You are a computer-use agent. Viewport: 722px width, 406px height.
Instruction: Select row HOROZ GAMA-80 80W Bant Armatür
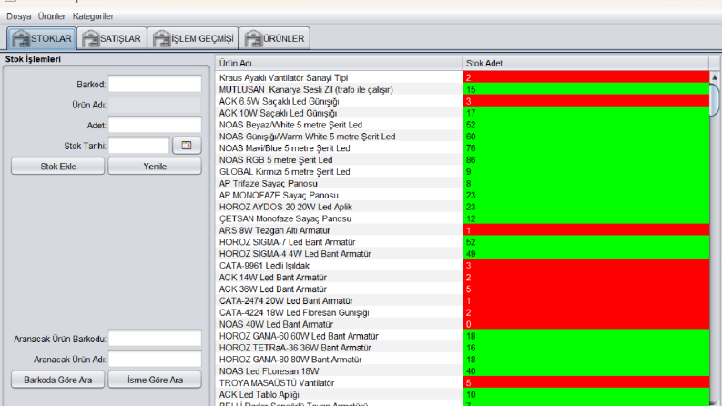(463, 359)
